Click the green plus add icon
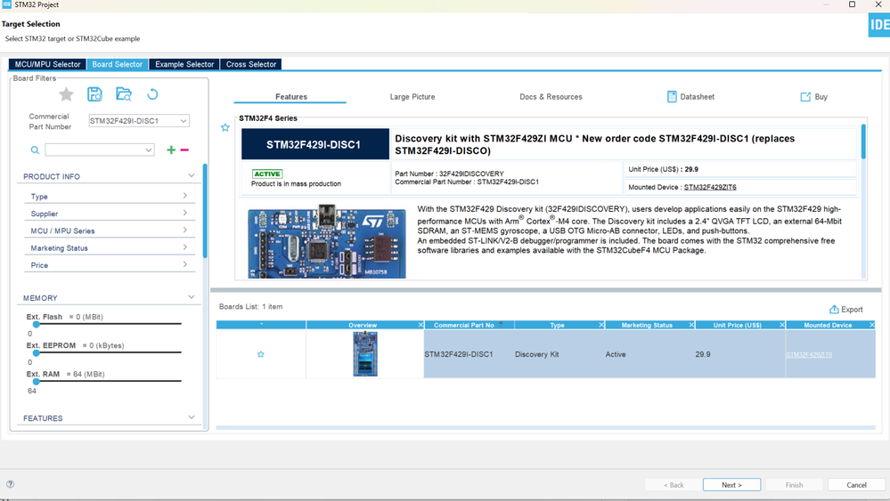The image size is (890, 501). coord(171,149)
